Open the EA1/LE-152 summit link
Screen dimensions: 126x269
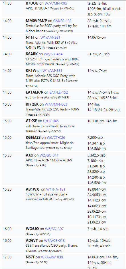point(59,92)
